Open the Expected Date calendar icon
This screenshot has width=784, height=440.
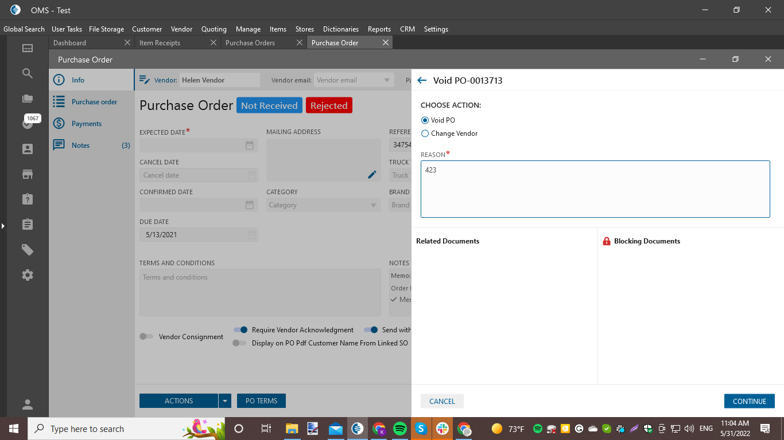tap(249, 146)
